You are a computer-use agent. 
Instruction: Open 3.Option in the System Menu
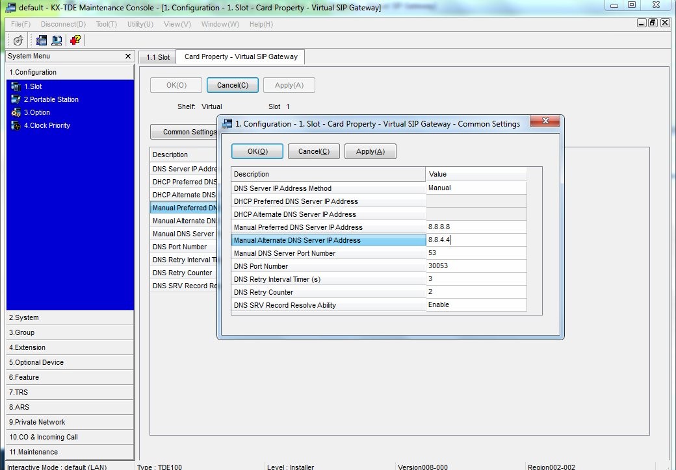point(36,113)
